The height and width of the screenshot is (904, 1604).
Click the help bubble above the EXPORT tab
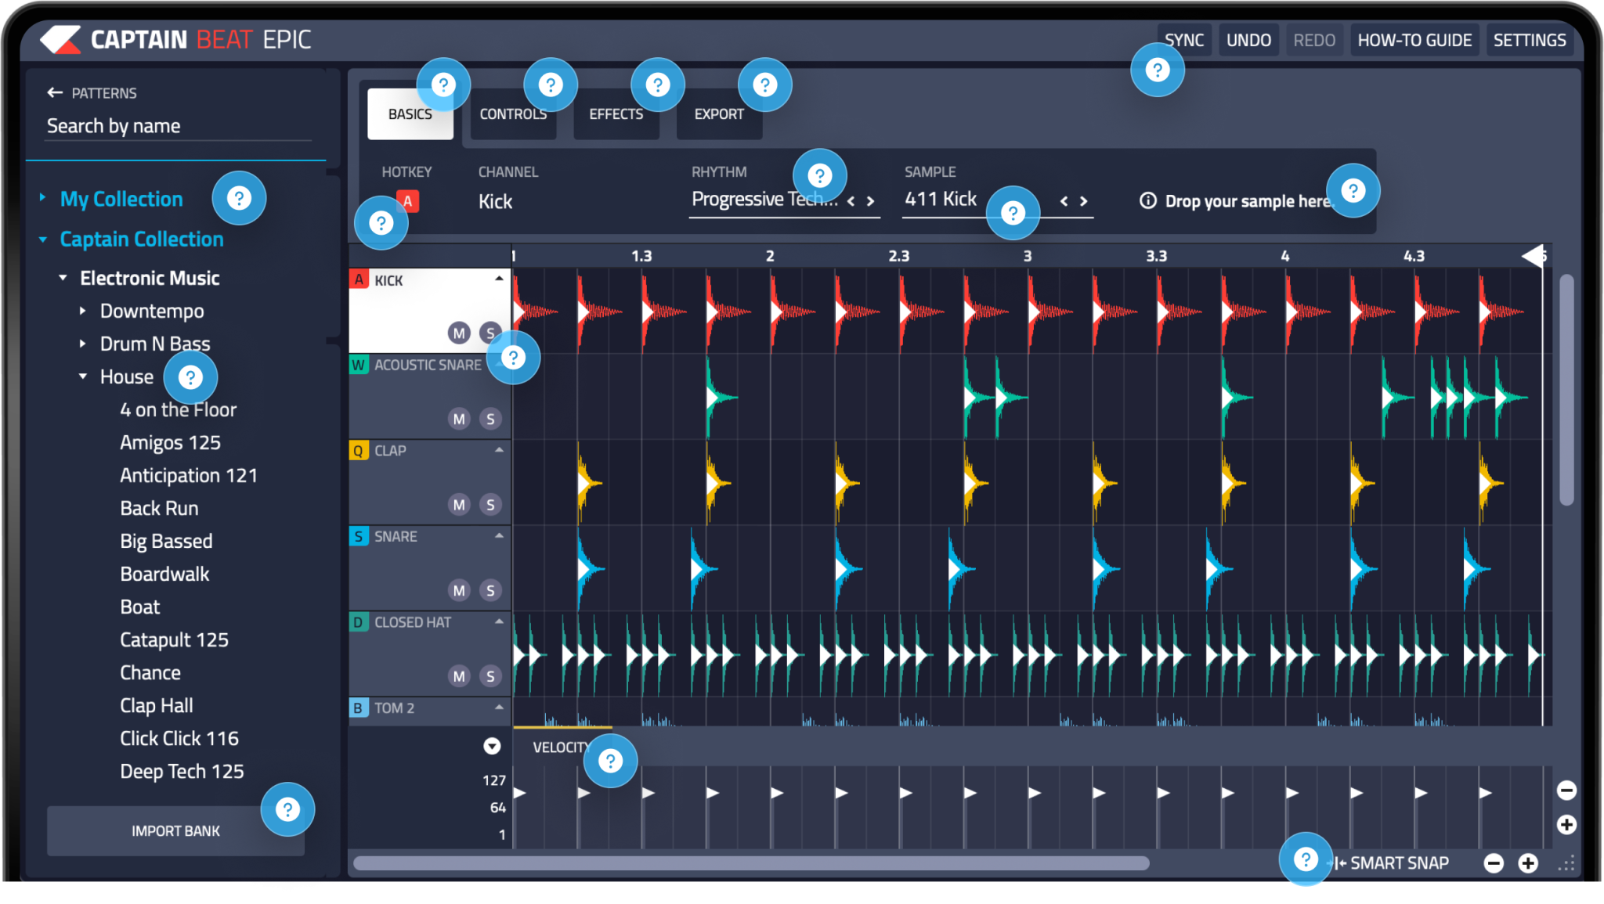[765, 85]
